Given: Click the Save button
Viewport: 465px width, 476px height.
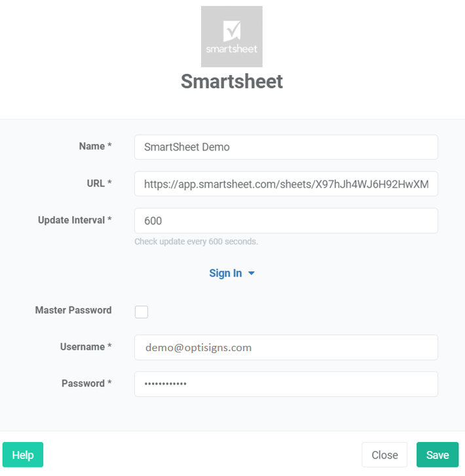Looking at the screenshot, I should (x=437, y=455).
